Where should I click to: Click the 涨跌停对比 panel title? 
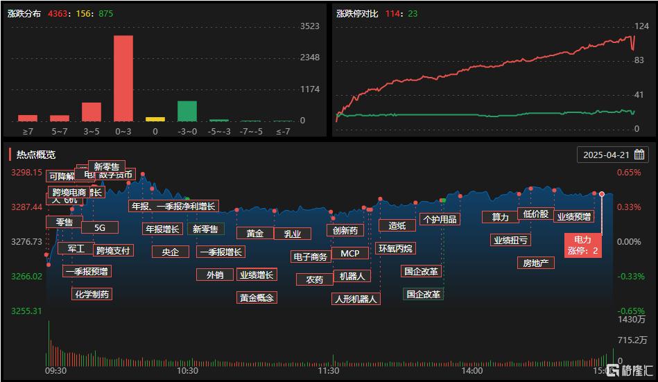click(x=357, y=13)
